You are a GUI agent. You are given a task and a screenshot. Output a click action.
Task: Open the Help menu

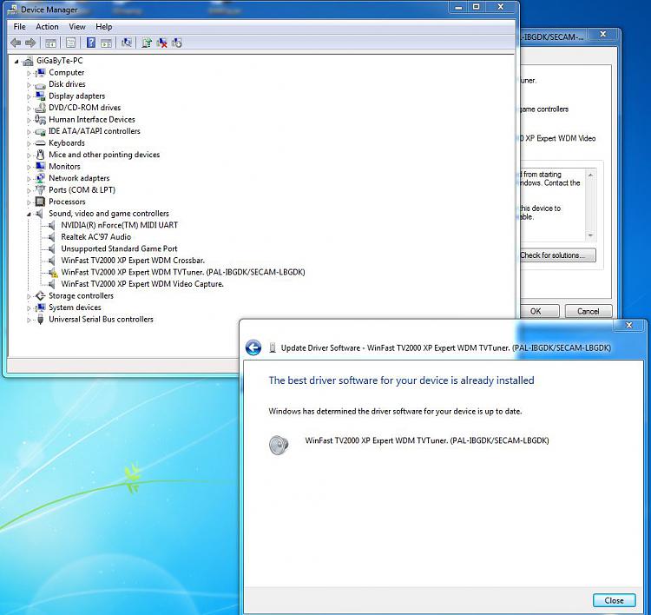tap(104, 27)
